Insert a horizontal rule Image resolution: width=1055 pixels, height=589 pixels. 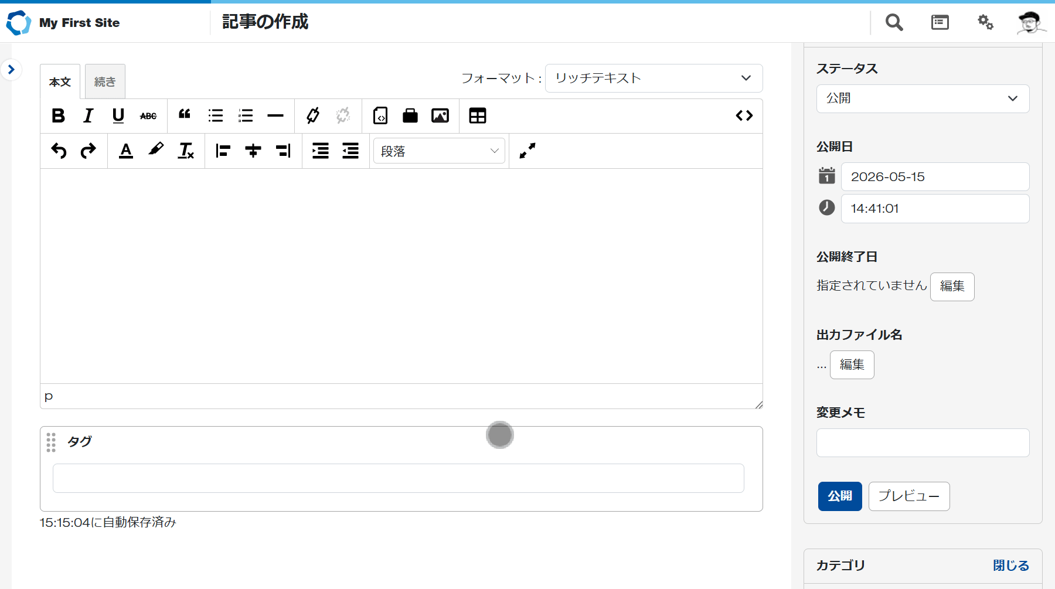(275, 115)
